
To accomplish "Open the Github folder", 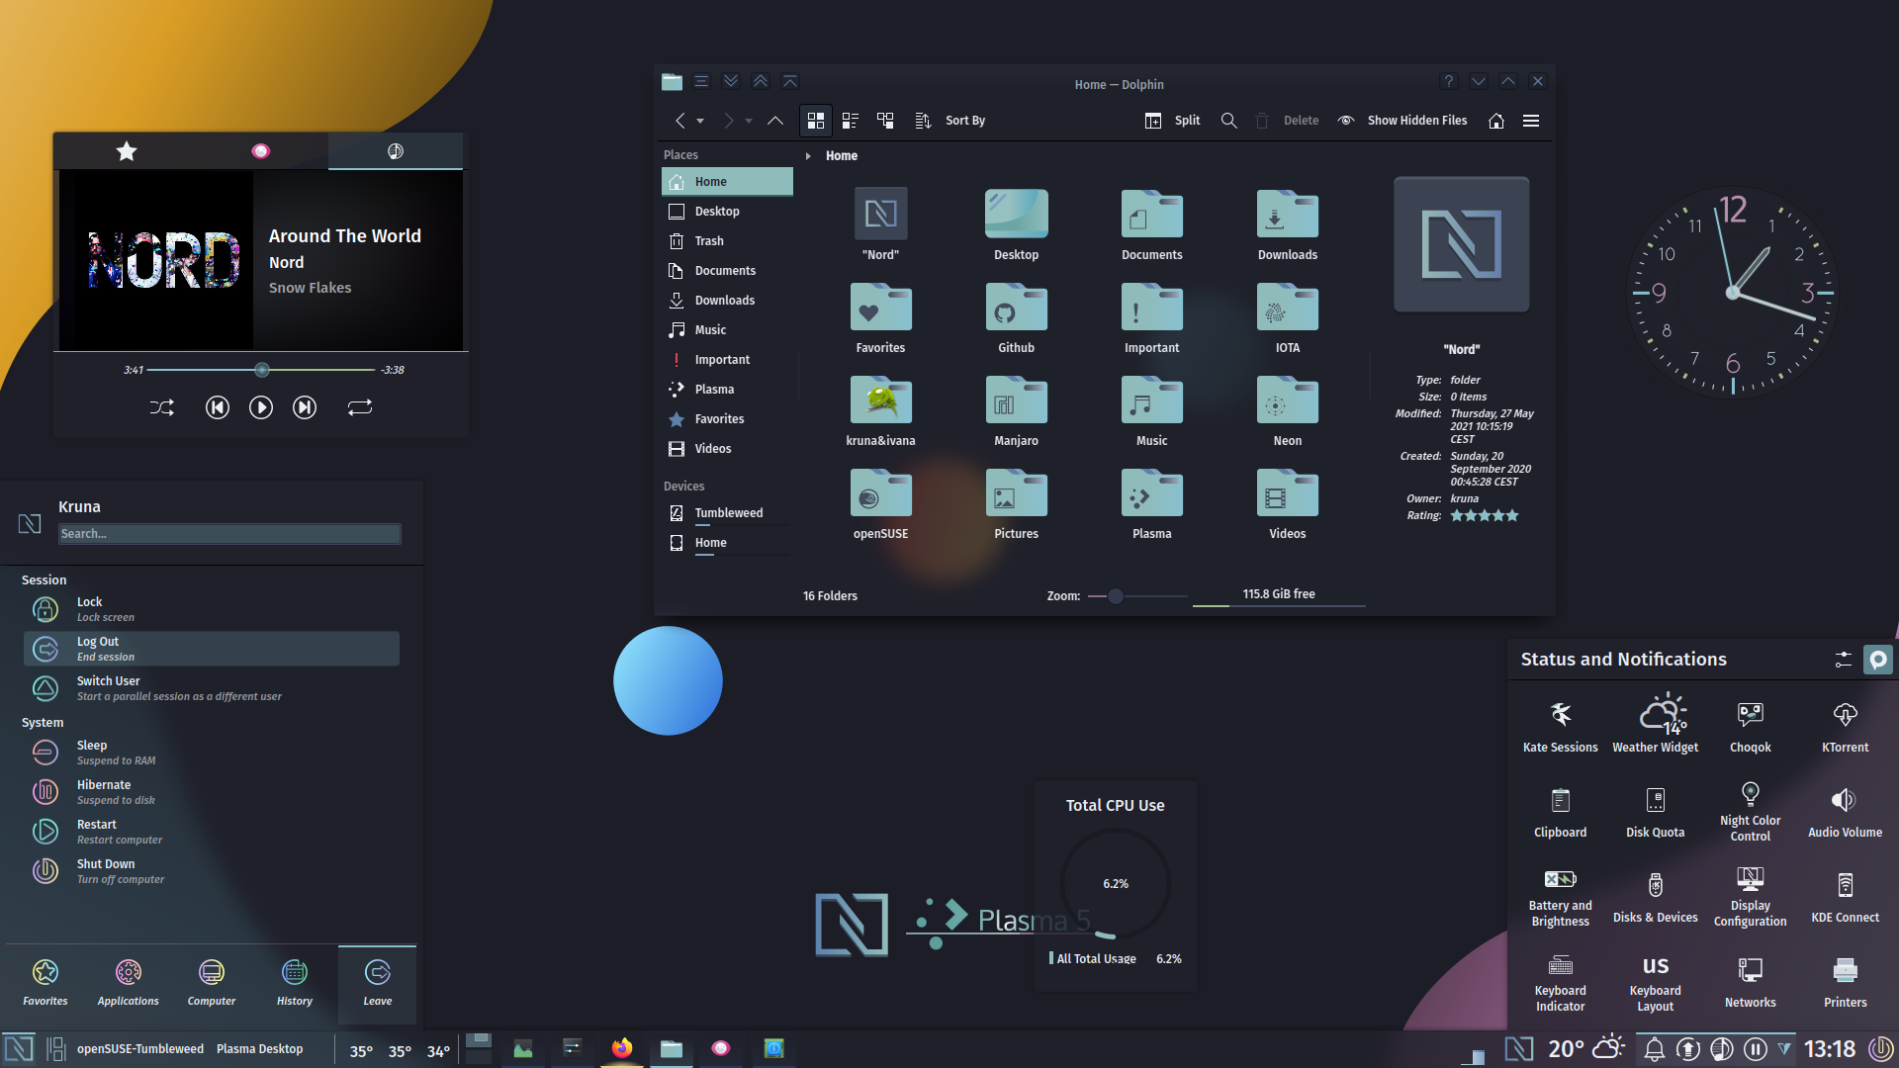I will [x=1016, y=318].
